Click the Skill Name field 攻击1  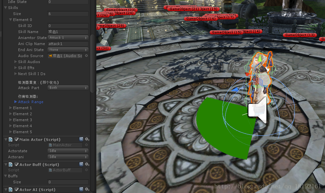[68, 32]
